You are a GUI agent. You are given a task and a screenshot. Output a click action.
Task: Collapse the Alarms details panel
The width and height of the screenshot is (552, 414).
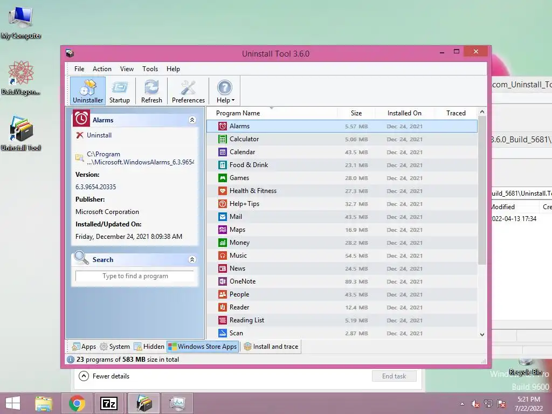click(192, 120)
